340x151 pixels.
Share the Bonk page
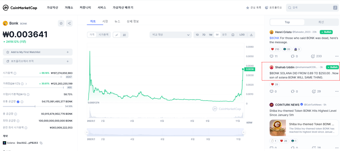tap(69, 23)
